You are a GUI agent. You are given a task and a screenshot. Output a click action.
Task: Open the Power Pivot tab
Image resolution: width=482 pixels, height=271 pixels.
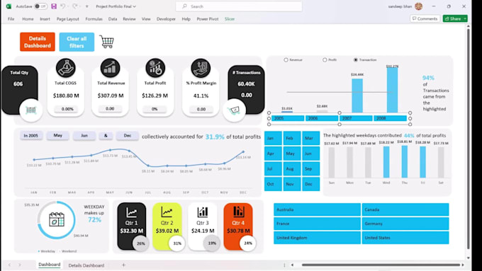[208, 18]
